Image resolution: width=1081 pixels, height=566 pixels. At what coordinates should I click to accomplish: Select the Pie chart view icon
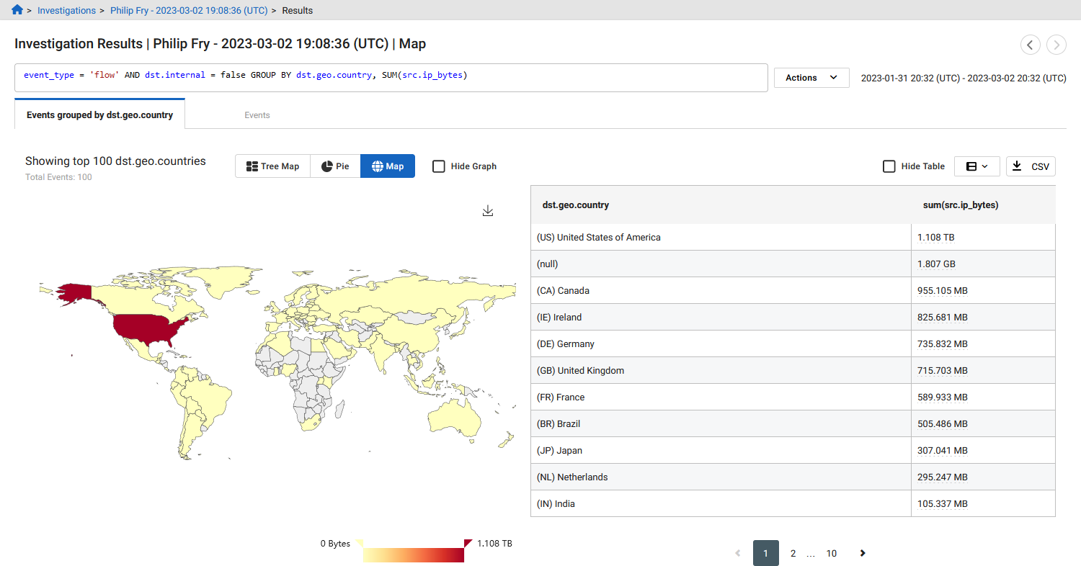tap(325, 166)
